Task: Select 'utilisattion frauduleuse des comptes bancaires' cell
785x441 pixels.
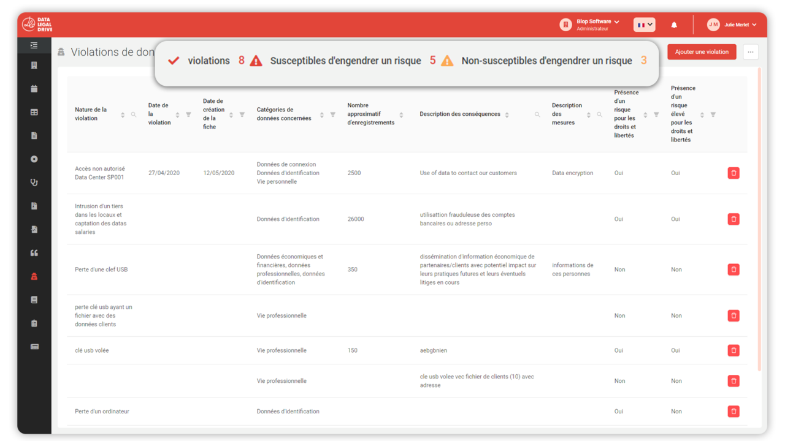Action: (x=467, y=219)
